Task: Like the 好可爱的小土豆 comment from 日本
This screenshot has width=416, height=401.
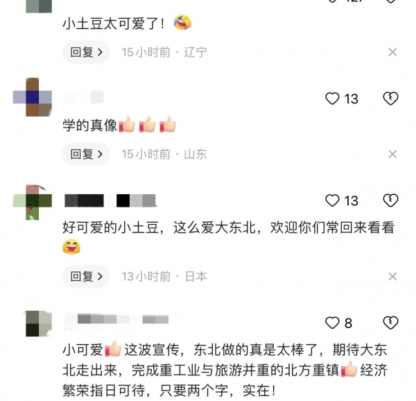Action: pyautogui.click(x=332, y=200)
